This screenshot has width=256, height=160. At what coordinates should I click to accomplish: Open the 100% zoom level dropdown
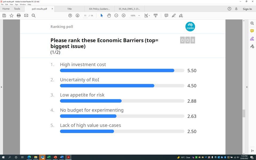pyautogui.click(x=135, y=15)
